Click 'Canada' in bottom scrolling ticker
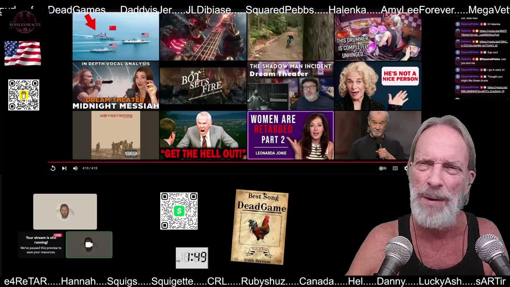The image size is (510, 287). pyautogui.click(x=317, y=281)
